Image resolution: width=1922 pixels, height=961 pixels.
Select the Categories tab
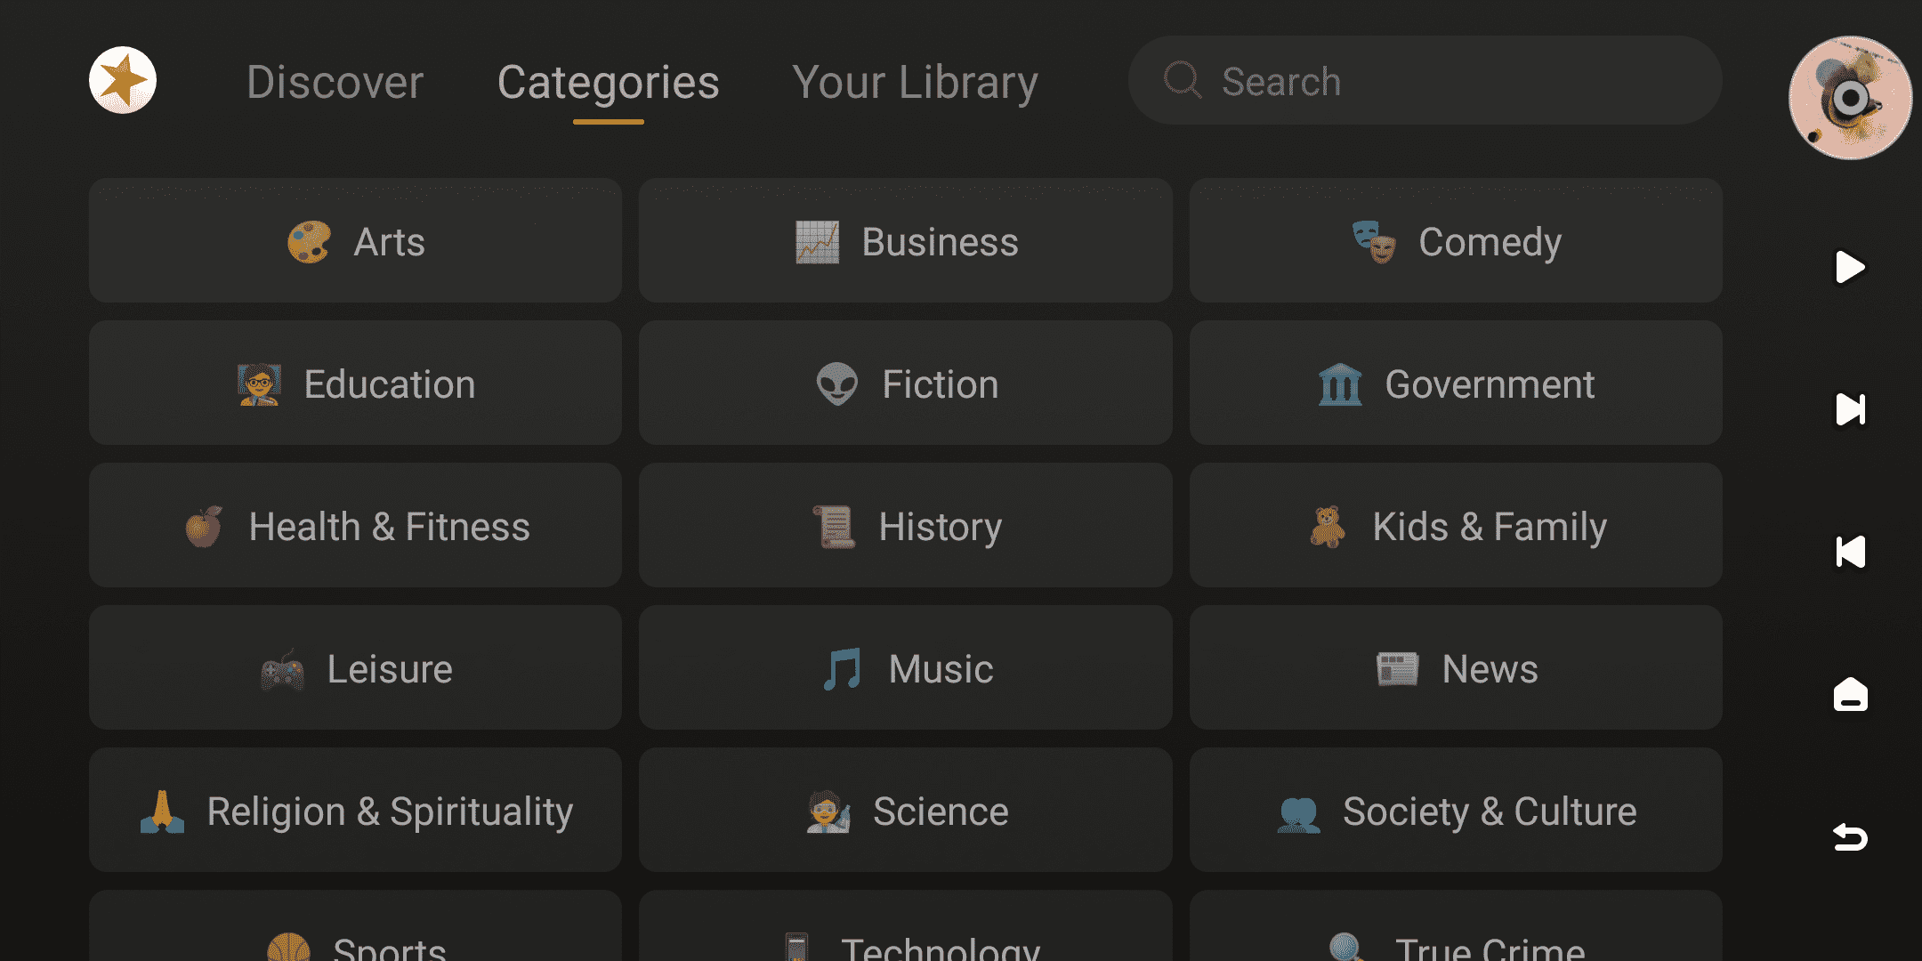pyautogui.click(x=608, y=82)
